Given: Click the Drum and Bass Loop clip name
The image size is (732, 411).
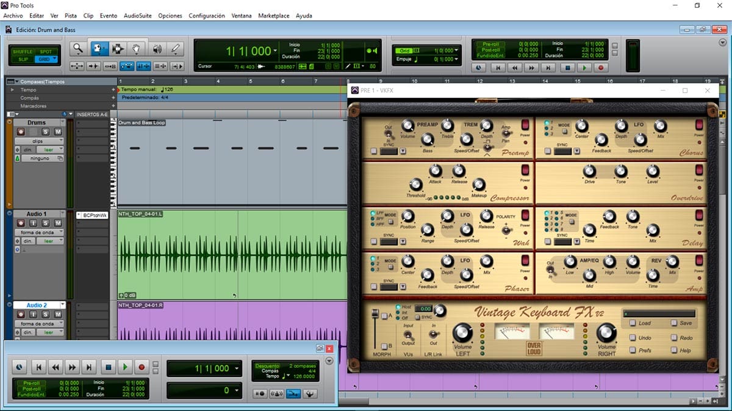Looking at the screenshot, I should [x=142, y=122].
